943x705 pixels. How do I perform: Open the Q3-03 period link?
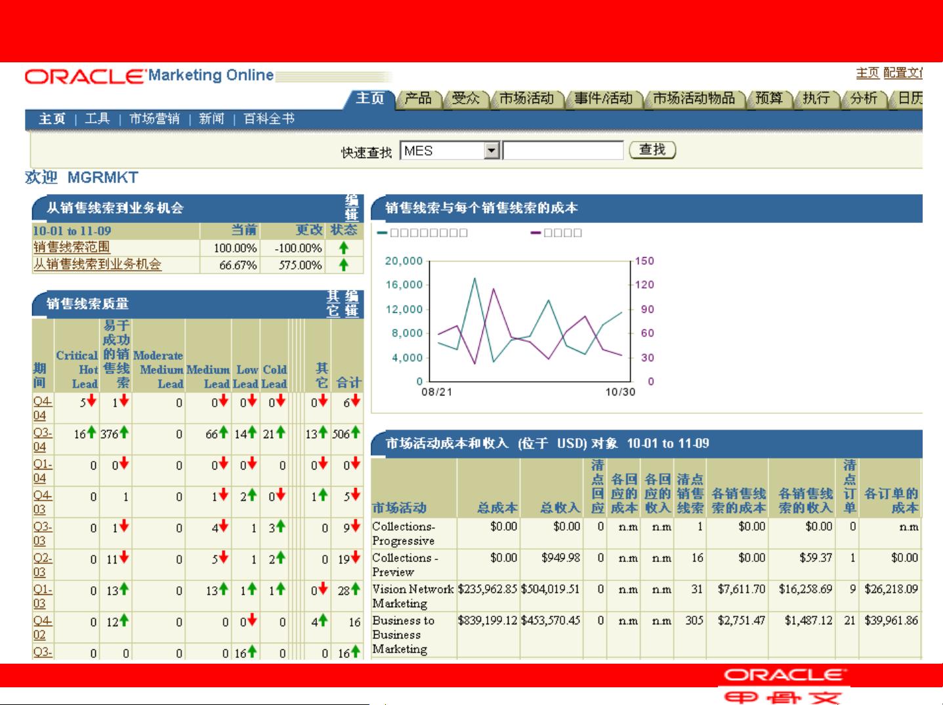42,534
